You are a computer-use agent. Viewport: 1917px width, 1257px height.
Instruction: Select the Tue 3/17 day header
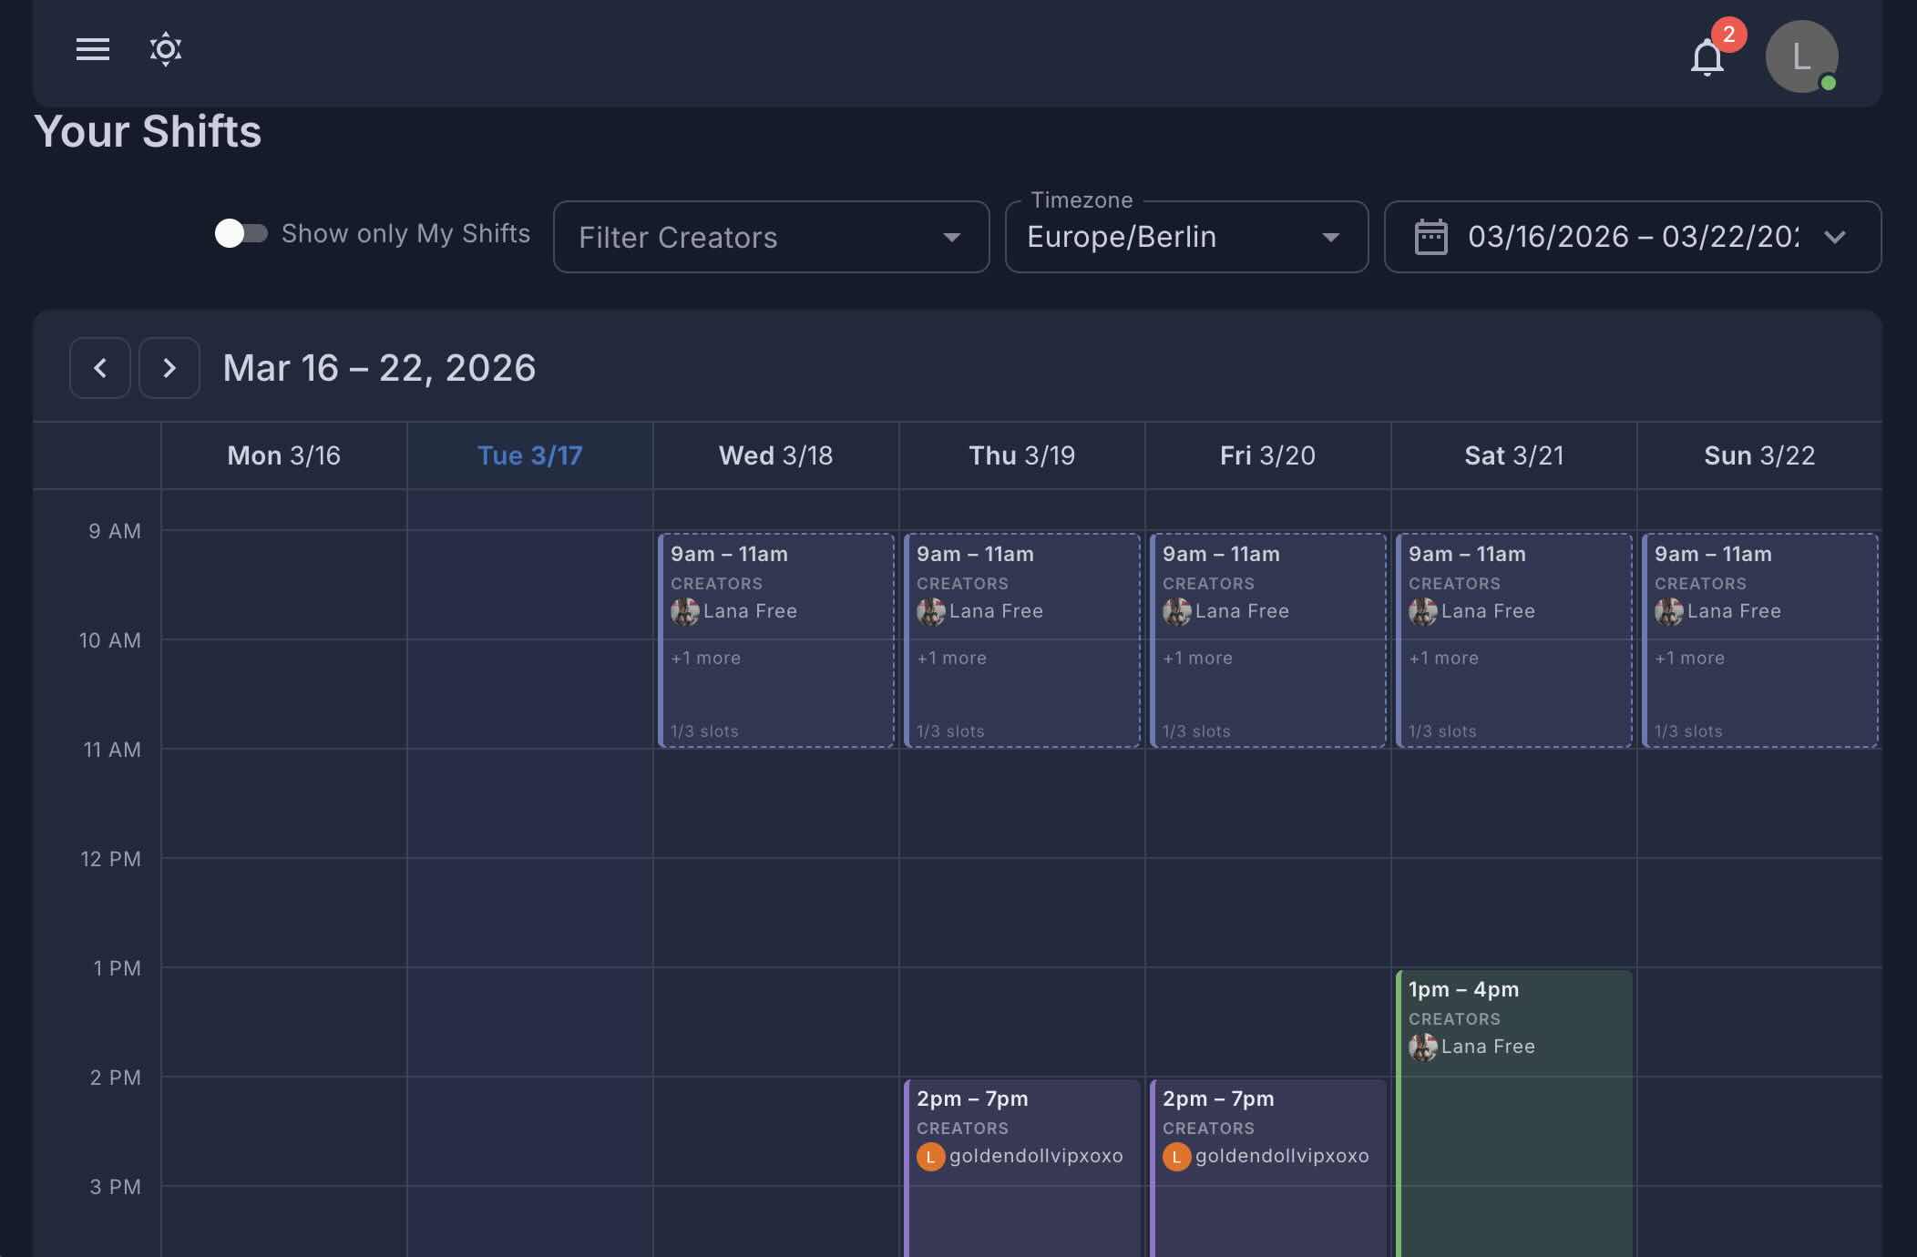point(529,455)
